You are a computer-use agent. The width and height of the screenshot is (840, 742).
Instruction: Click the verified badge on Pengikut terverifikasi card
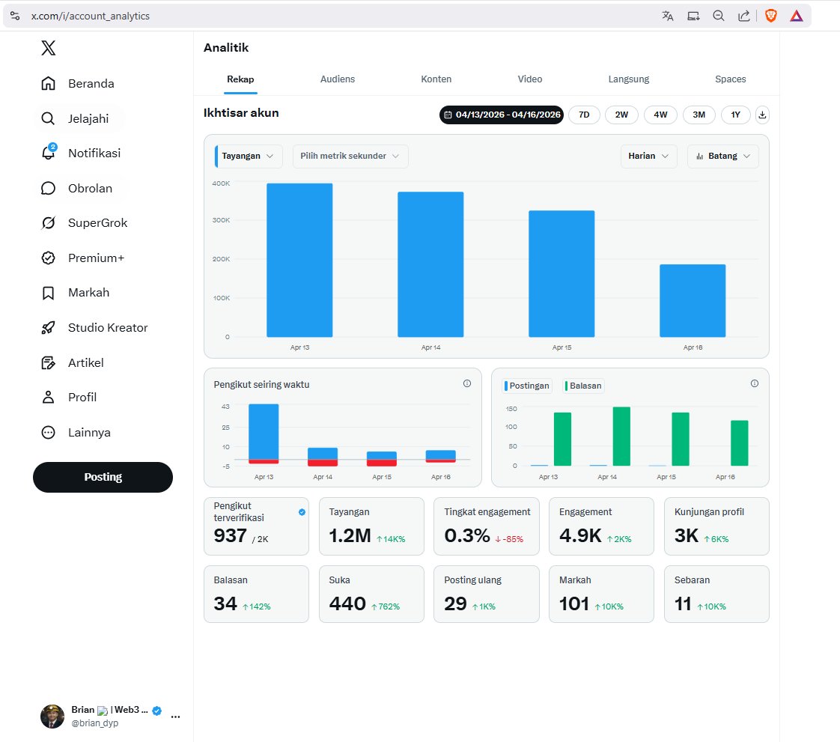click(302, 512)
